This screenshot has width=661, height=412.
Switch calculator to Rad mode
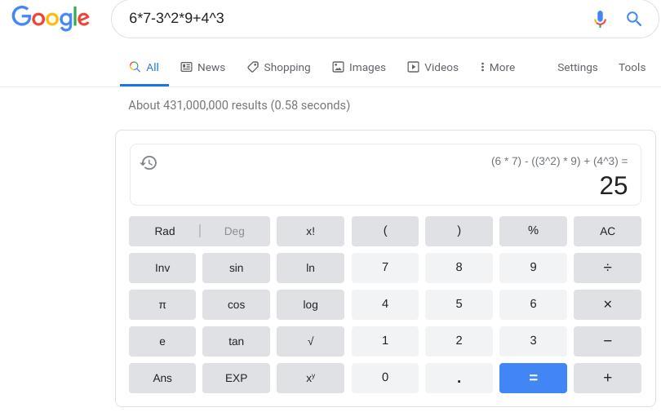tap(165, 231)
